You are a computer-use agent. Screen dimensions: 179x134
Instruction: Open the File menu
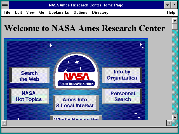pyautogui.click(x=7, y=12)
